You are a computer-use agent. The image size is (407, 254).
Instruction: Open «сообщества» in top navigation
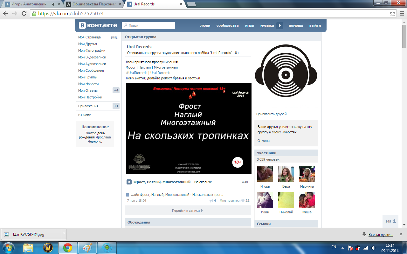click(x=227, y=25)
